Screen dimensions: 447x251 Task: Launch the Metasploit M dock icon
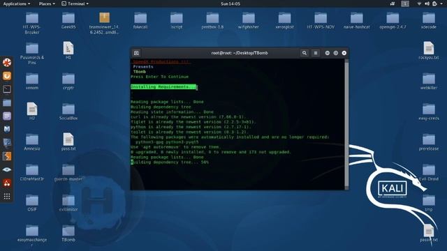pyautogui.click(x=7, y=129)
